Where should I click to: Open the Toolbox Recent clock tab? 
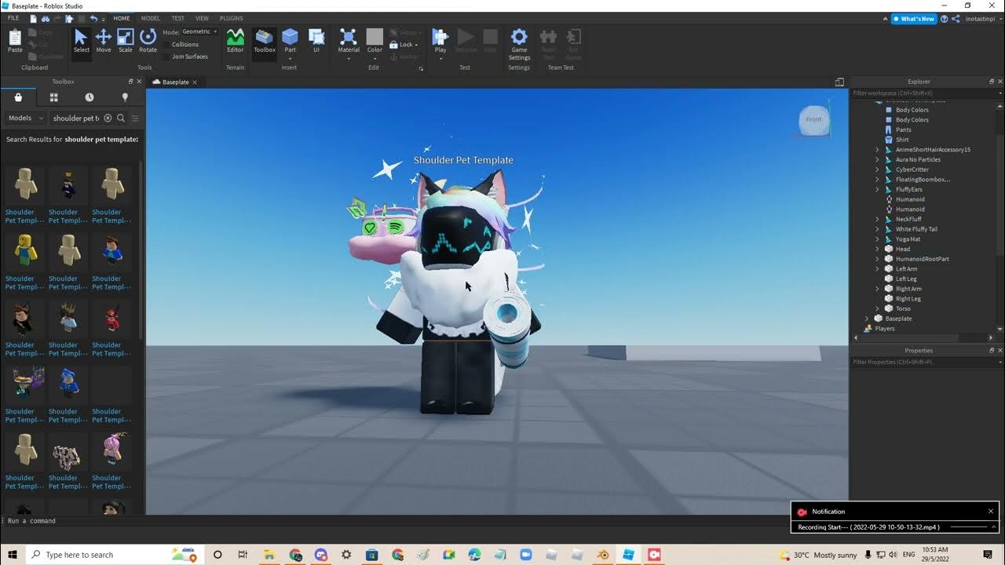point(89,97)
